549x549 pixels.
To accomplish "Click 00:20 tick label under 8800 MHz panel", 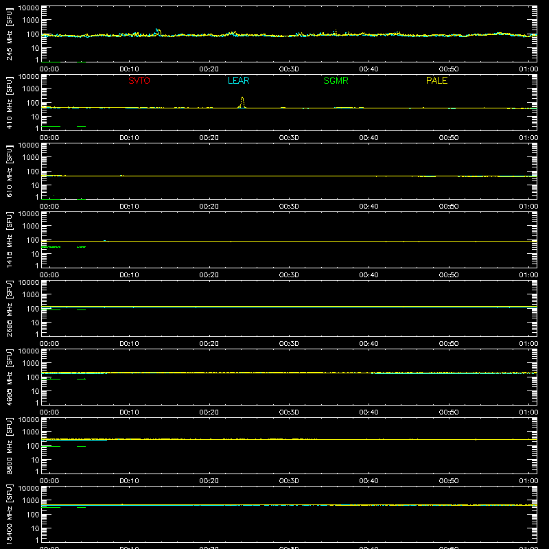I will [x=209, y=481].
